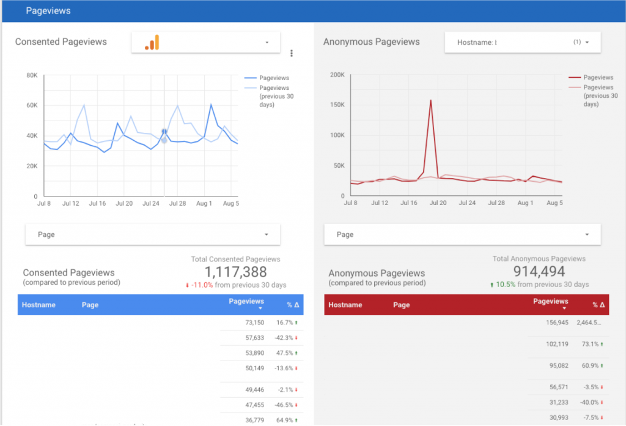626x426 pixels.
Task: Expand the Google Analytics data source dropdown
Action: (267, 42)
